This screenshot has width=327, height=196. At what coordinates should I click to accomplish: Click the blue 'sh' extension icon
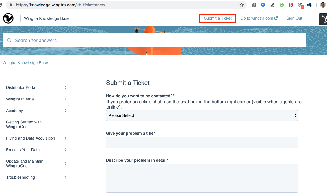[x=309, y=5]
